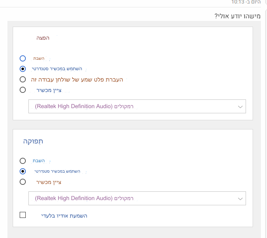Click the 'מישהו יודע אולי?' message text
This screenshot has width=267, height=238.
pyautogui.click(x=237, y=16)
